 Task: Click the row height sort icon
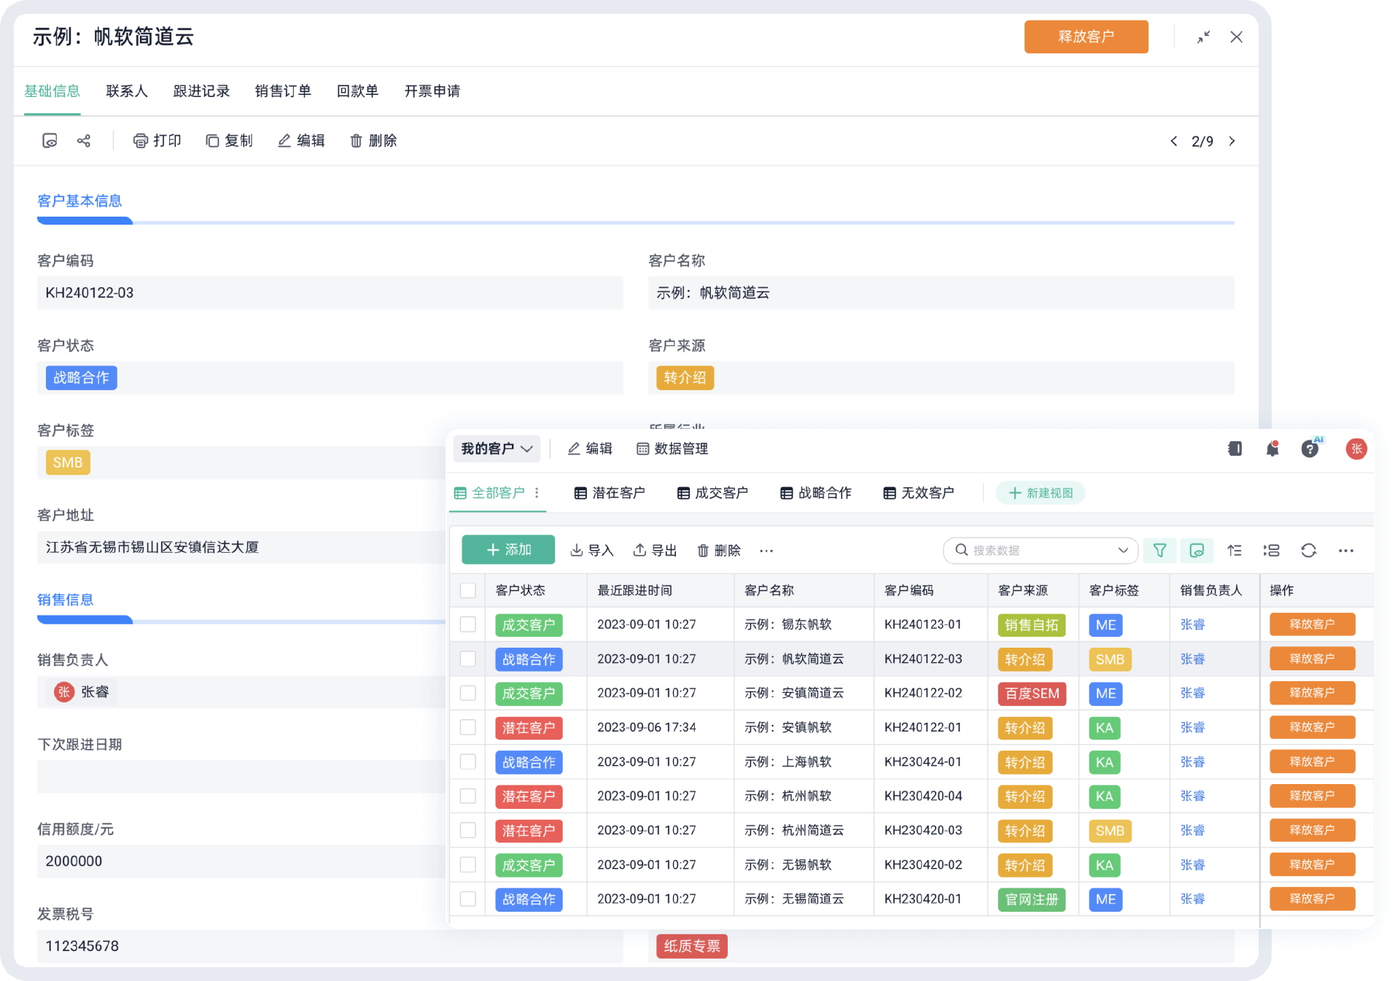coord(1234,551)
